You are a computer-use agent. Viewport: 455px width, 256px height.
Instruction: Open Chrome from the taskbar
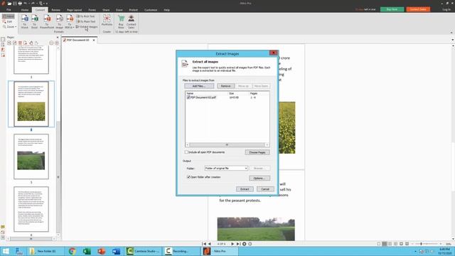(x=73, y=251)
